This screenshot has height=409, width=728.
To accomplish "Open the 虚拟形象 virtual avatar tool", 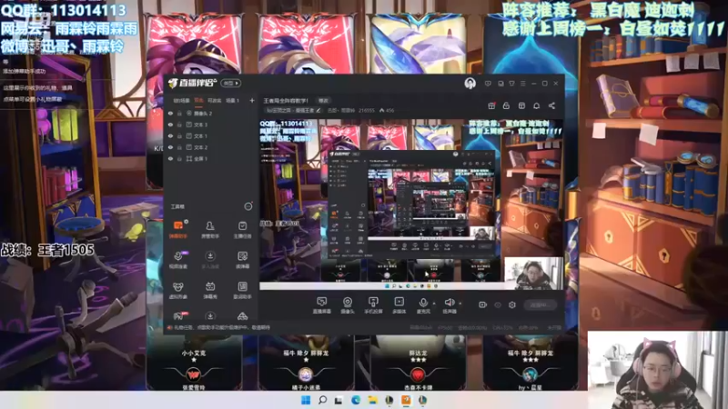I will coord(178,290).
